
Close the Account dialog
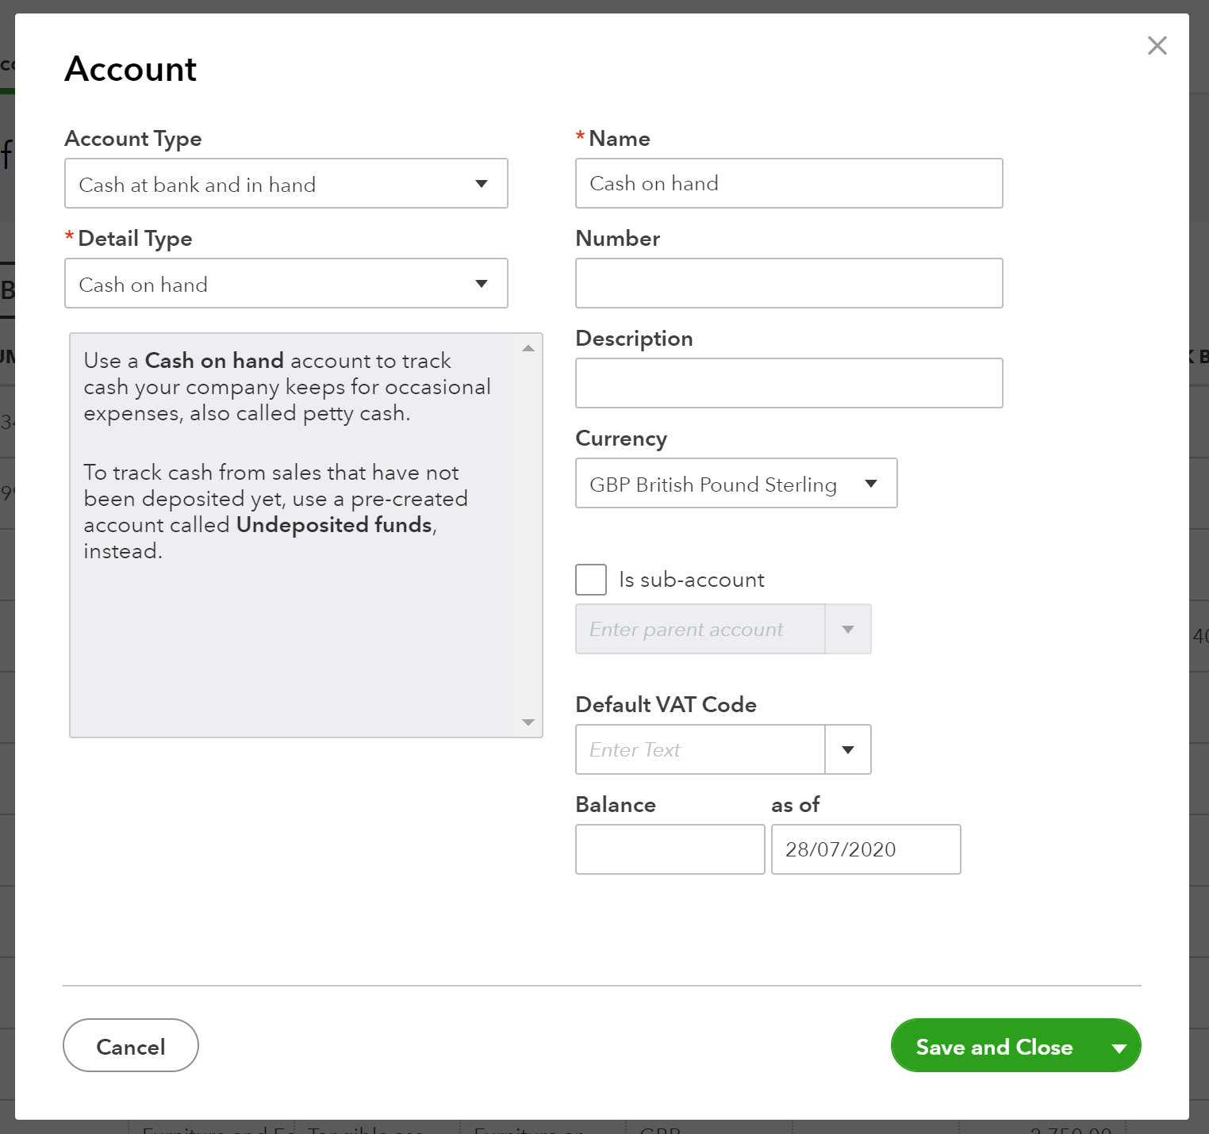(x=1157, y=45)
